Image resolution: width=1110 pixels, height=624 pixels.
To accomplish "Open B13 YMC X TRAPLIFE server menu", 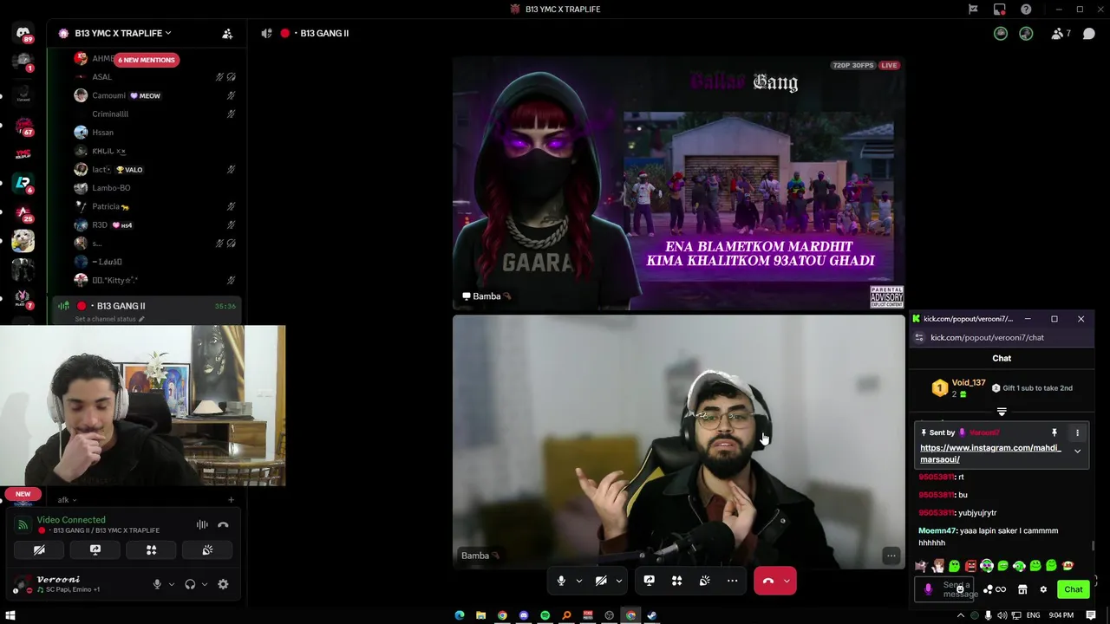I will coord(121,33).
